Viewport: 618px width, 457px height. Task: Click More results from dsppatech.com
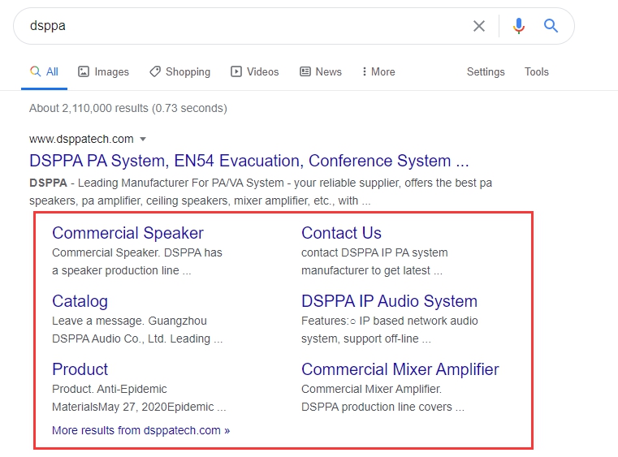[x=140, y=430]
